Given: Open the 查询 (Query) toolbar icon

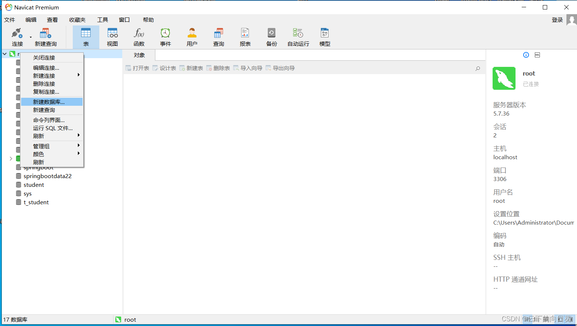Looking at the screenshot, I should click(x=219, y=37).
